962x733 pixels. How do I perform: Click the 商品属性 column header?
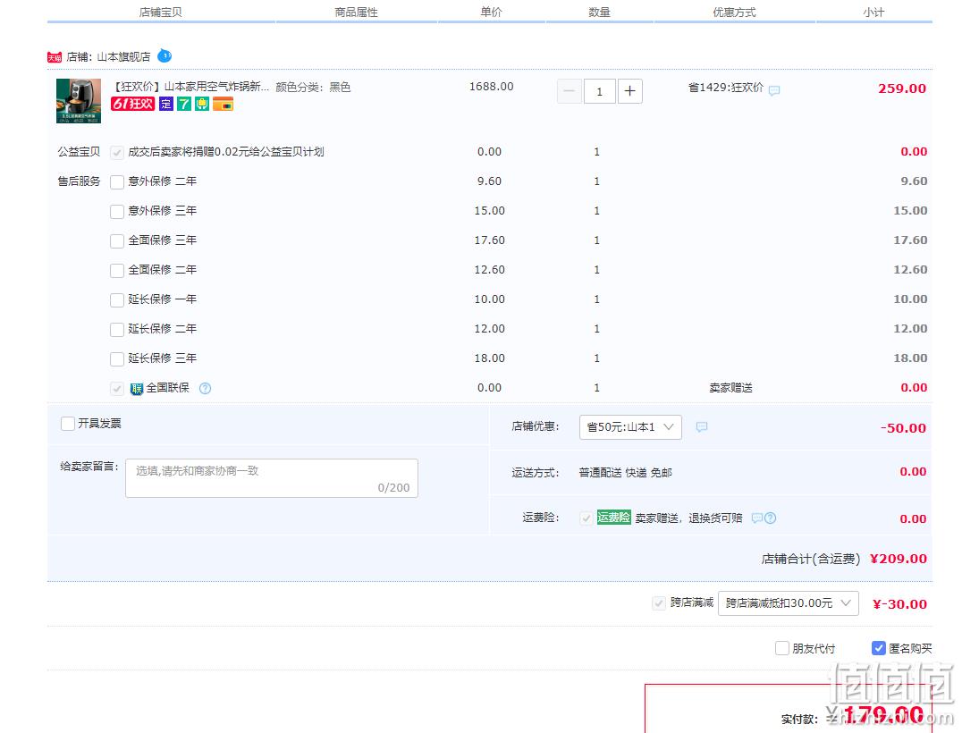click(356, 13)
